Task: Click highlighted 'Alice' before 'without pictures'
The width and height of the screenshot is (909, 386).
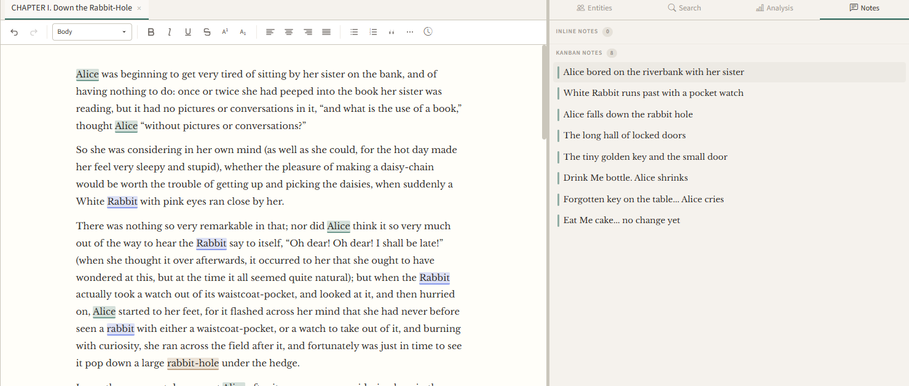Action: [x=126, y=126]
